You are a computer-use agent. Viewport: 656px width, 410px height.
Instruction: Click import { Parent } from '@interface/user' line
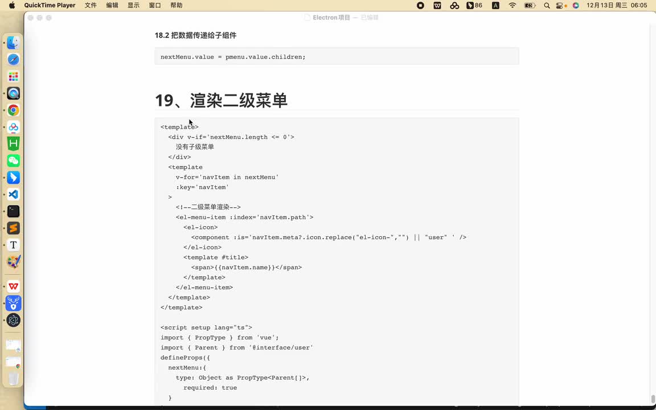[x=237, y=348]
